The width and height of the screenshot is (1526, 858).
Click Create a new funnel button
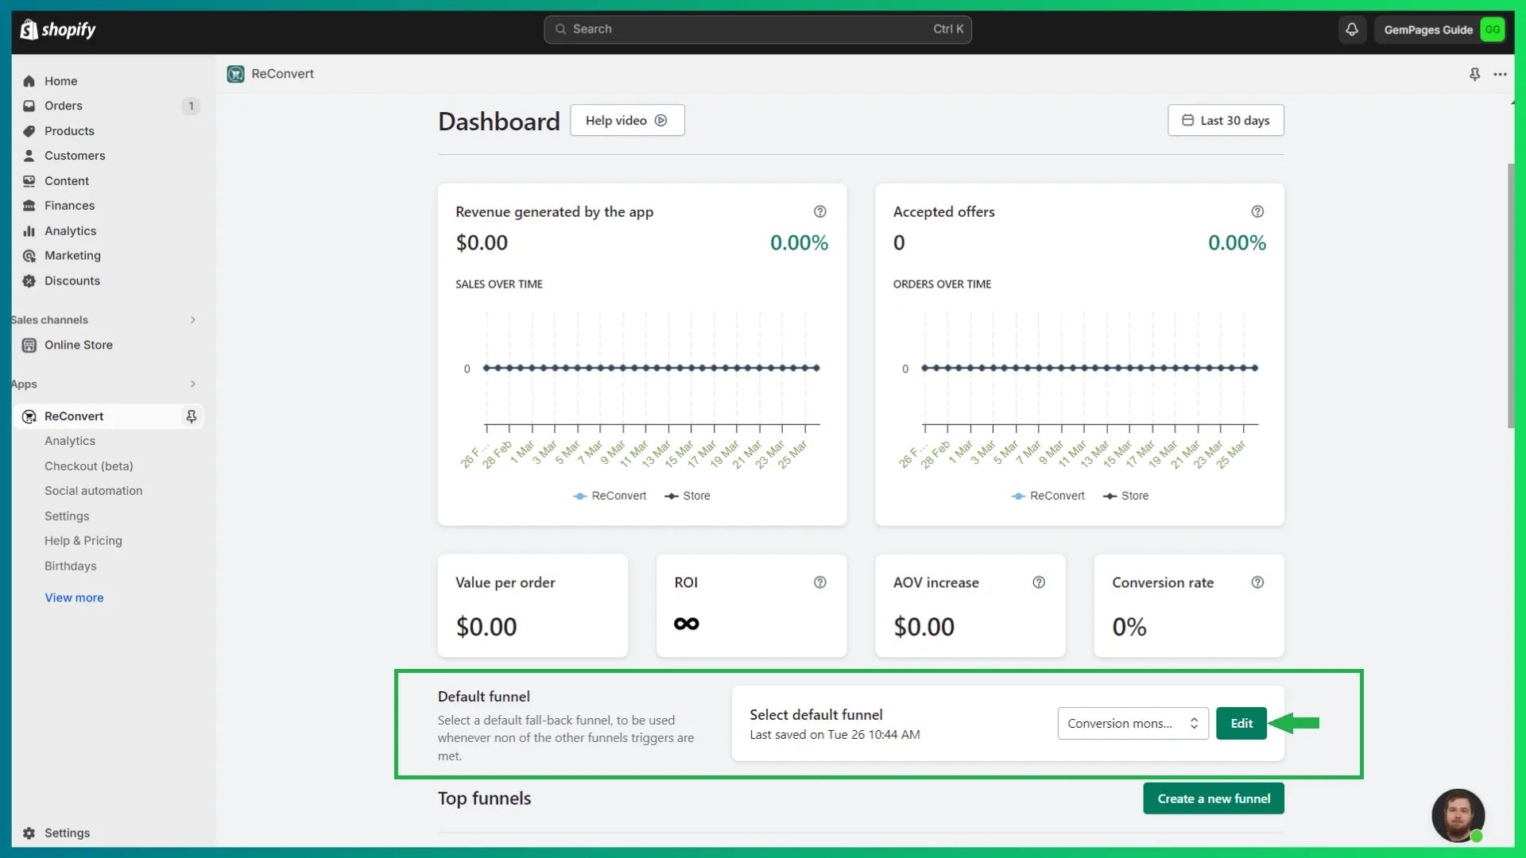click(1213, 798)
